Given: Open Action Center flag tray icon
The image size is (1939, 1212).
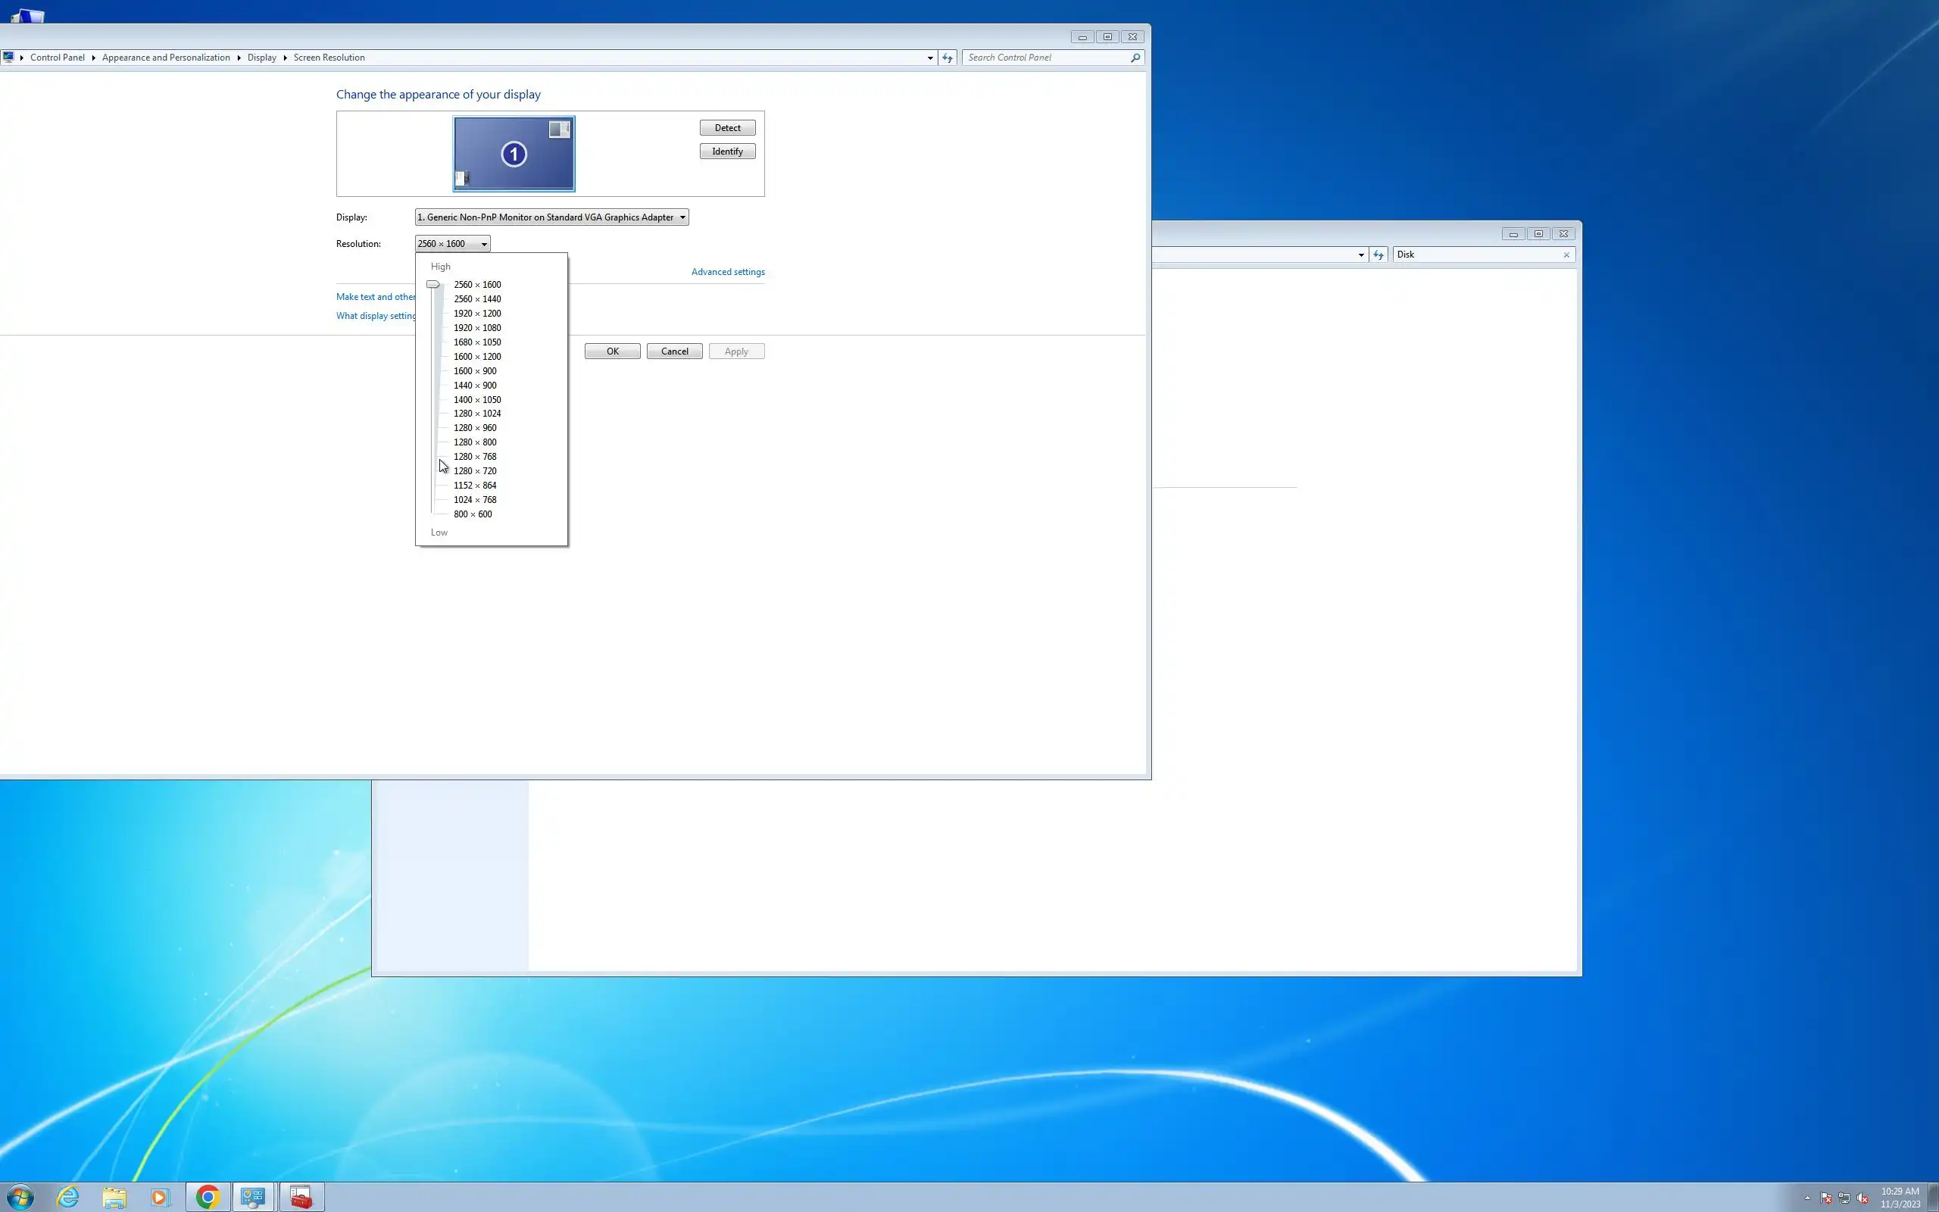Looking at the screenshot, I should (1826, 1198).
